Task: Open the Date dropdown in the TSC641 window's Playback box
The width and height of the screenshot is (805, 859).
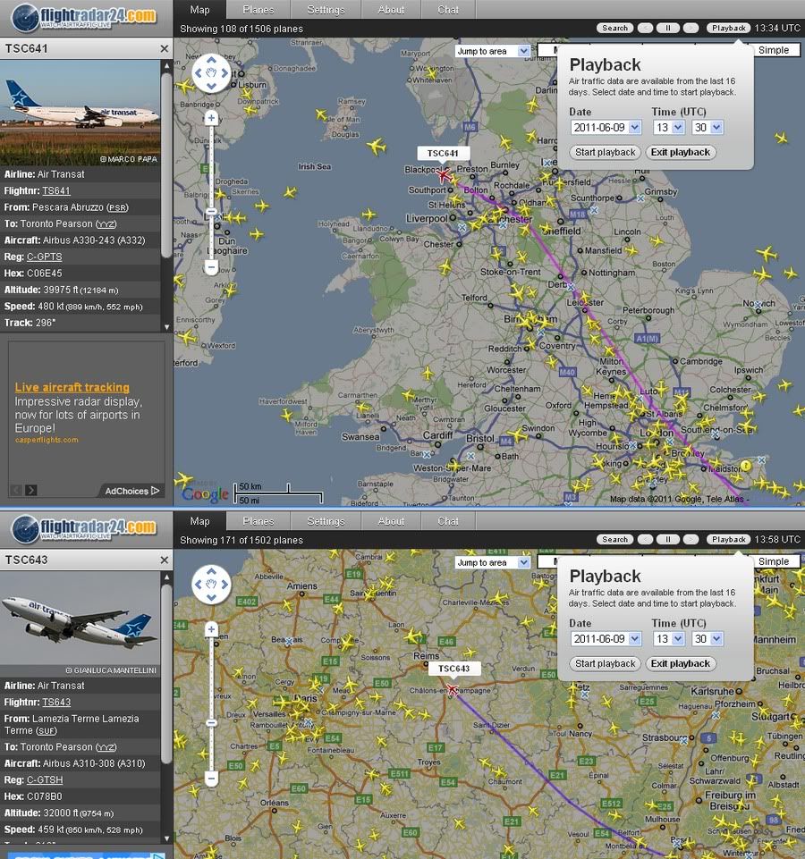Action: 606,128
